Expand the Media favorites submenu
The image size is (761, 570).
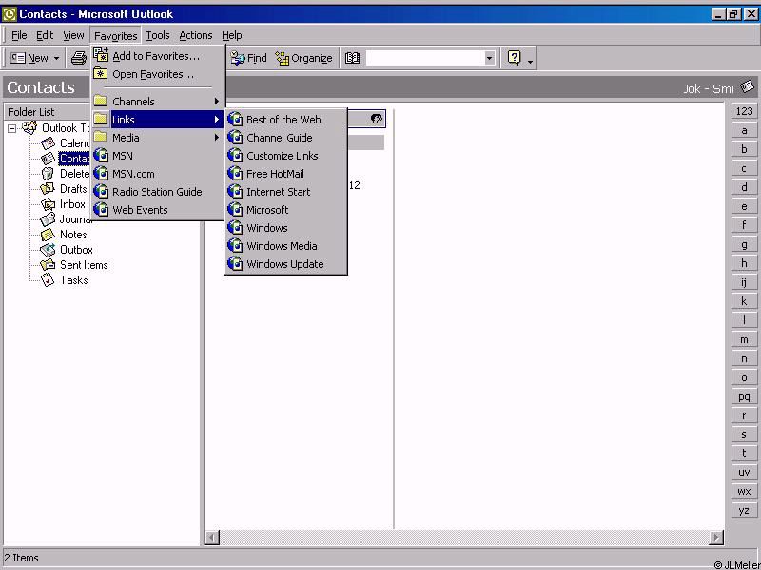tap(158, 138)
